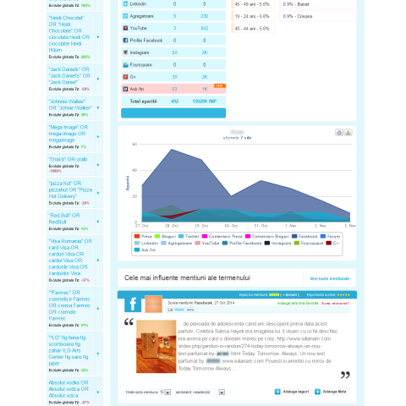The width and height of the screenshot is (406, 406).
Task: Toggle the Bloguri series in chart legend
Action: pyautogui.click(x=165, y=236)
